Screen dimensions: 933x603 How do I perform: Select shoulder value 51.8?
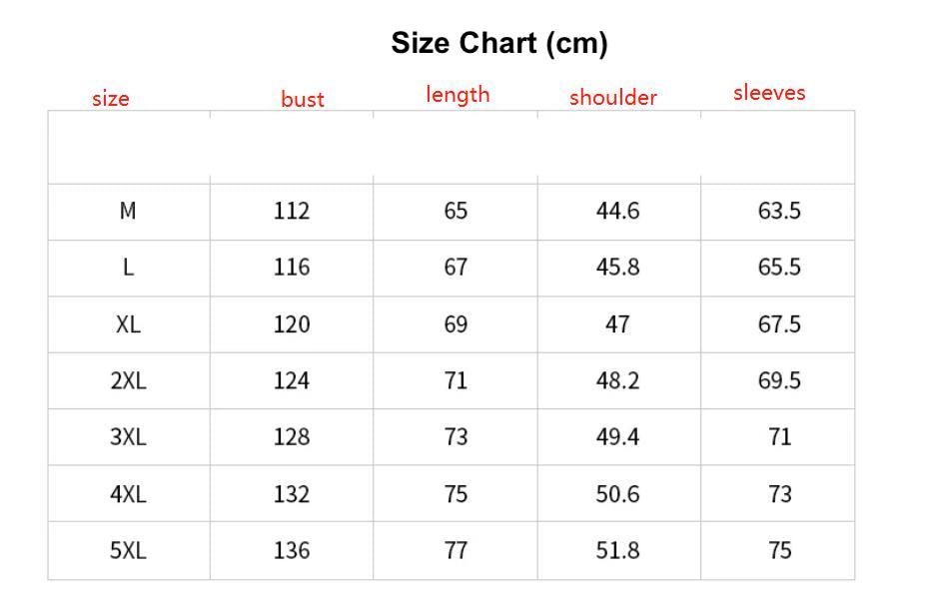pos(617,550)
